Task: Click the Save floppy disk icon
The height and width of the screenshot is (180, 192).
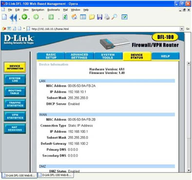Action: point(99,17)
